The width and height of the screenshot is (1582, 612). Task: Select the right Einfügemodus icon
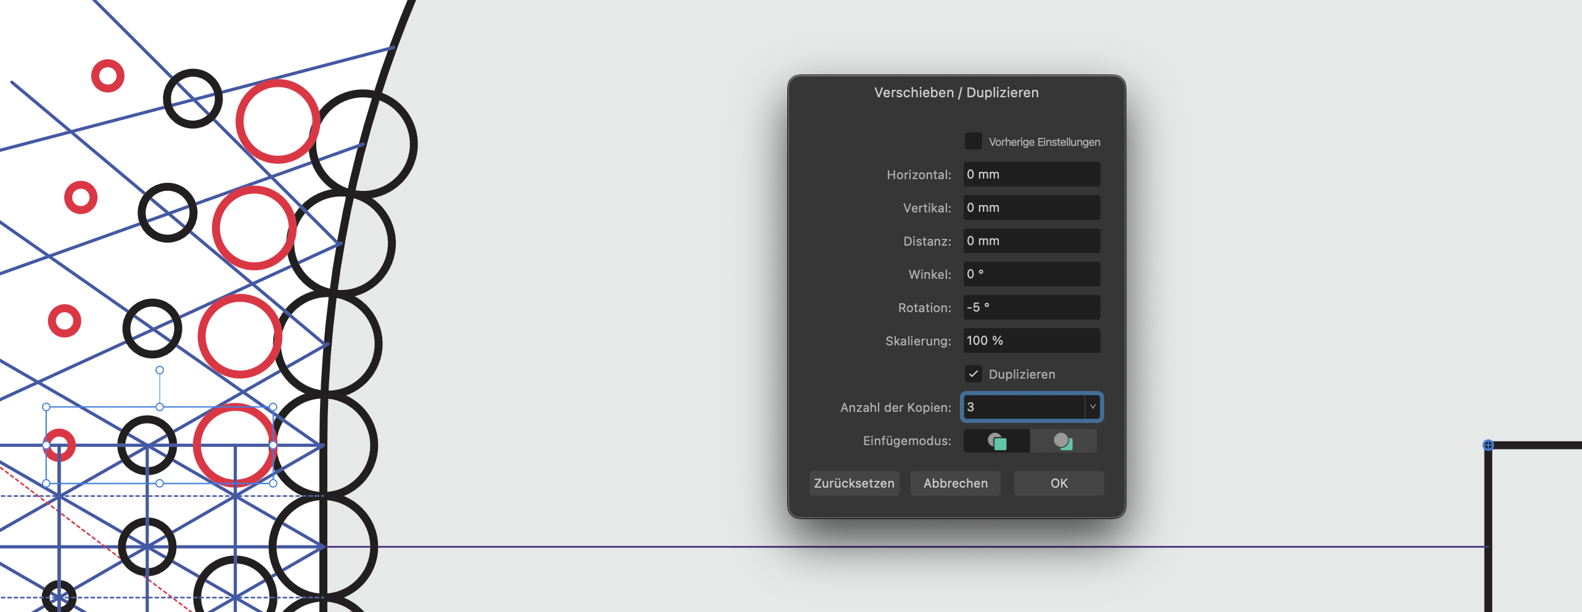pos(1063,441)
